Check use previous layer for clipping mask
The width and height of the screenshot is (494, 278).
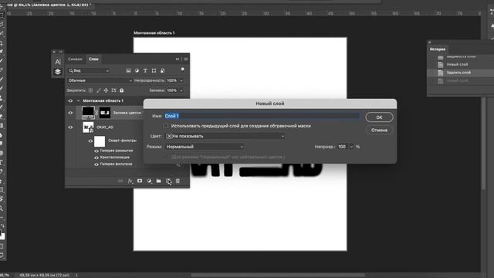click(166, 126)
